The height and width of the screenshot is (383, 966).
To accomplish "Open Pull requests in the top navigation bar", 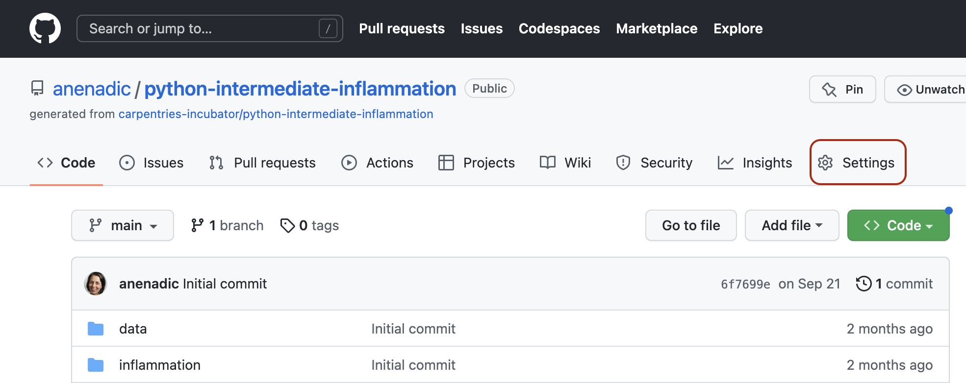I will 402,28.
